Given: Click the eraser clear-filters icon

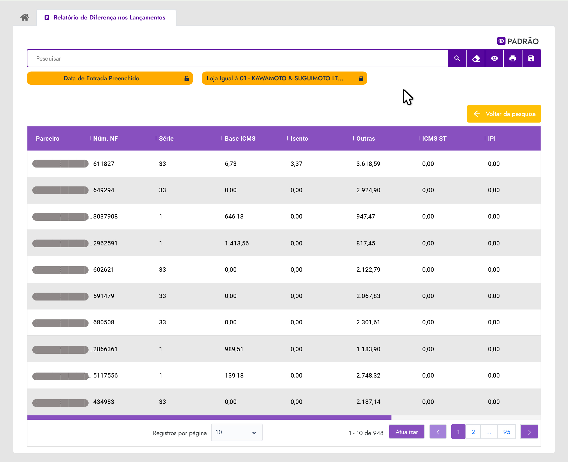Looking at the screenshot, I should coord(476,58).
